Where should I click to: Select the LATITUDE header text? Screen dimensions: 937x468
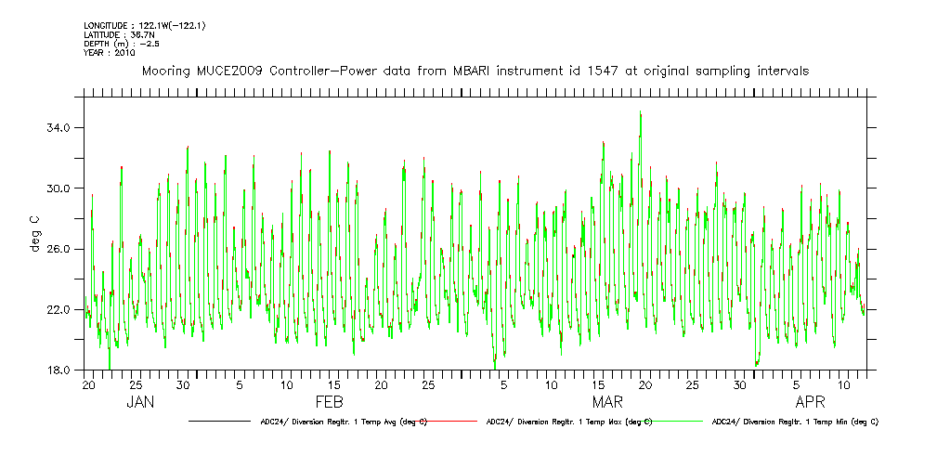coord(119,34)
